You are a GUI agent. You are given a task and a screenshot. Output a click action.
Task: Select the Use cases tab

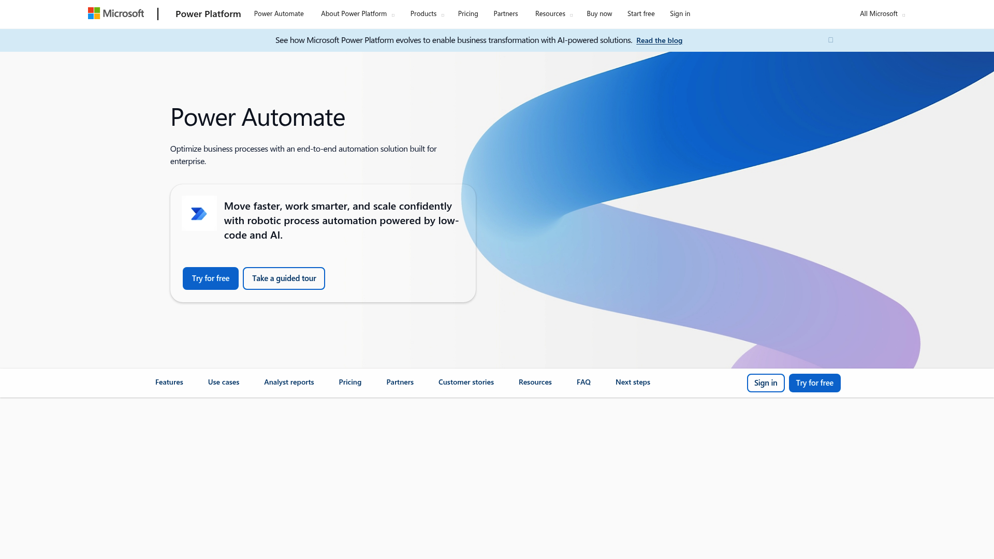(x=223, y=382)
